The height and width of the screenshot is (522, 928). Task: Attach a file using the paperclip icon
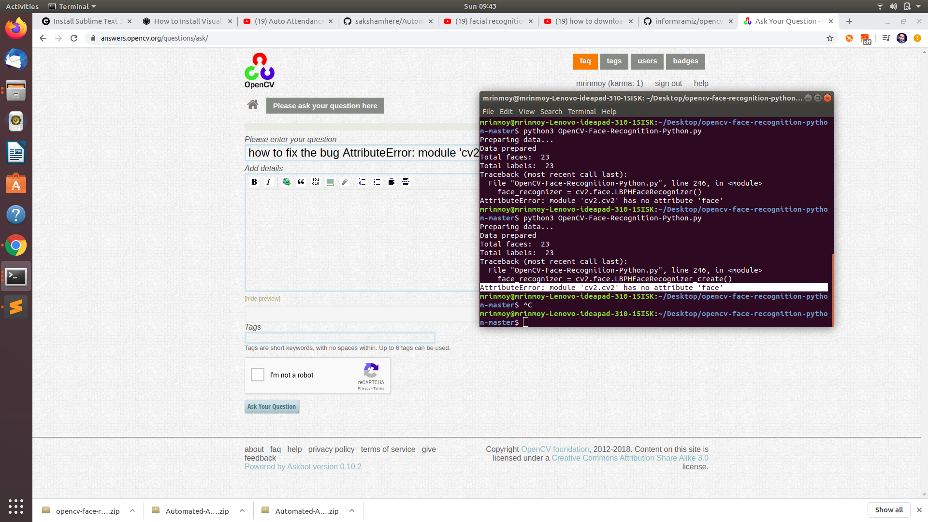pos(345,182)
